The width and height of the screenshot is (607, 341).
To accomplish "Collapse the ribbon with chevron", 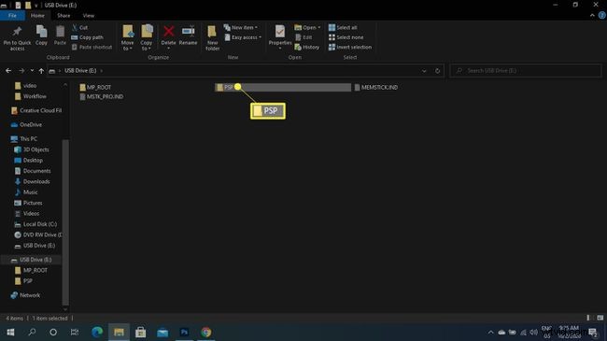I will click(592, 16).
